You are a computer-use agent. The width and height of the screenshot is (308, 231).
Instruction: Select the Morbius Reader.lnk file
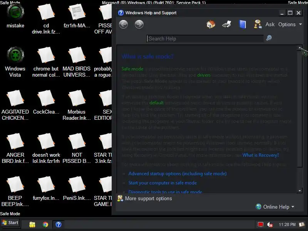coord(77,105)
